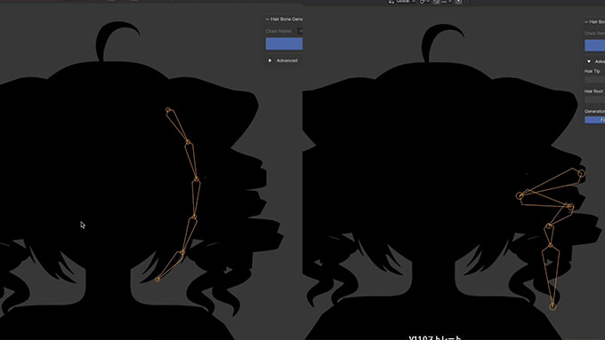Expand the Advanced section in left panel
Screen dimensions: 605x340
(x=283, y=60)
